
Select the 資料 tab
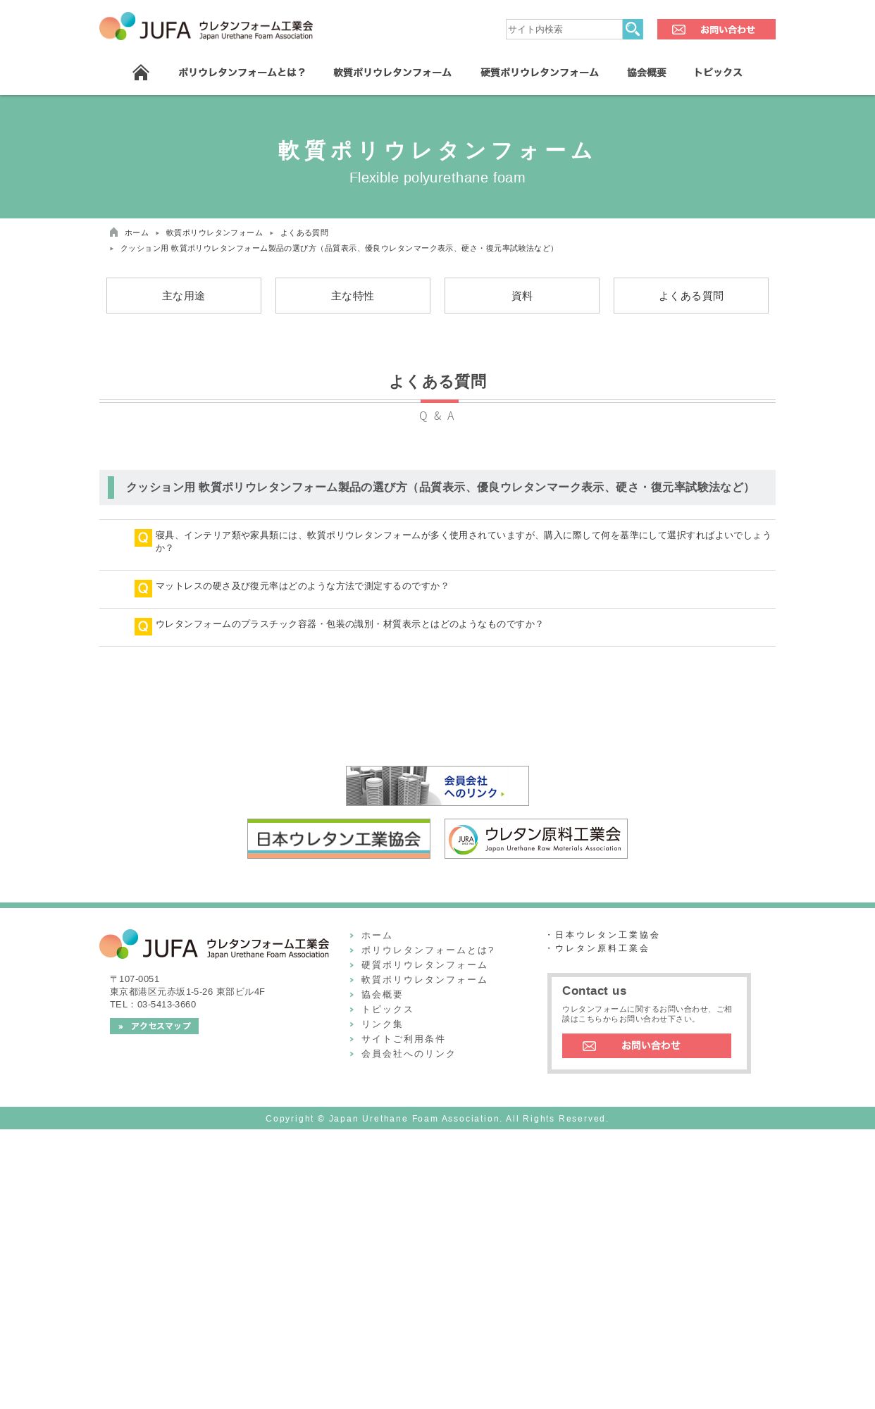coord(522,296)
